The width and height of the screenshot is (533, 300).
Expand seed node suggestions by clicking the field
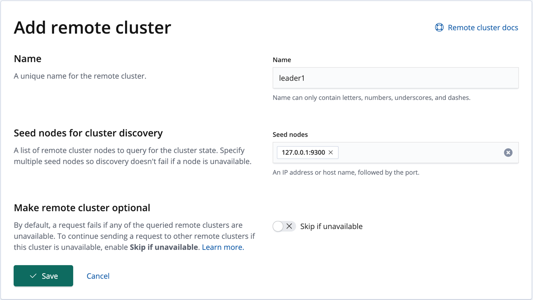click(x=404, y=152)
